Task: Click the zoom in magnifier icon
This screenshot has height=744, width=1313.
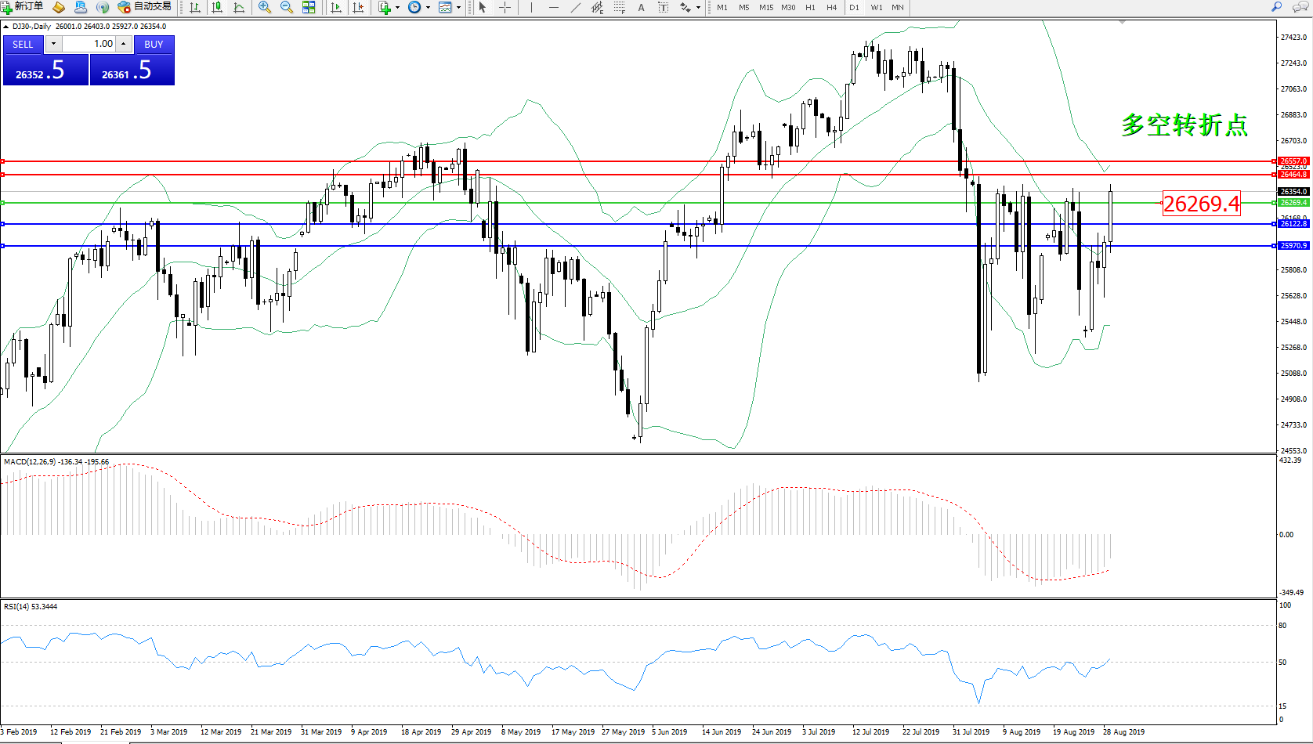Action: pyautogui.click(x=264, y=7)
